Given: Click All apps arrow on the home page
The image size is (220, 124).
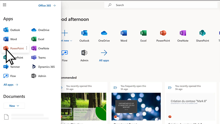Looking at the screenshot, I should (x=104, y=53).
